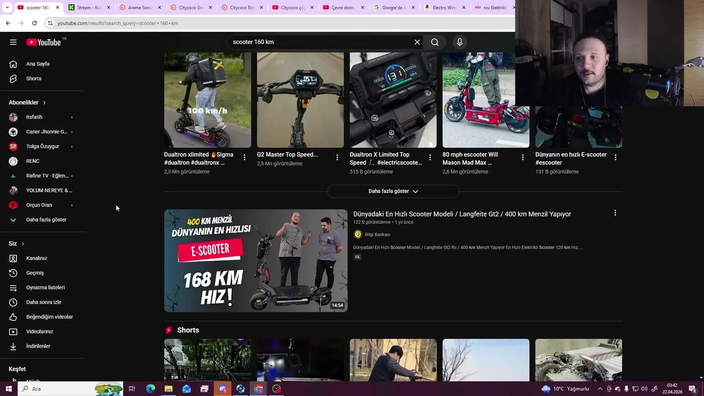This screenshot has height=396, width=704.
Task: Go back in browser
Action: (x=8, y=23)
